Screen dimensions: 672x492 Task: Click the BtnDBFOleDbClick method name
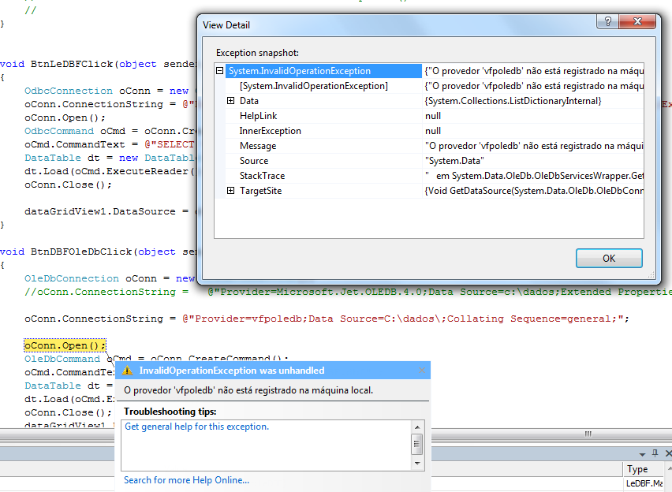point(81,252)
